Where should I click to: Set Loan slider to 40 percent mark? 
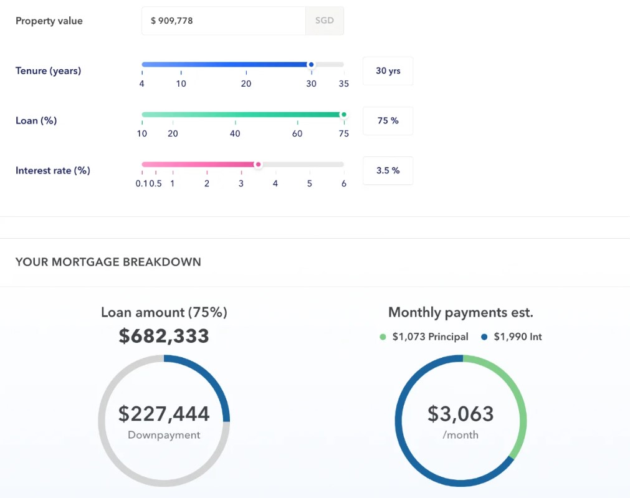(235, 115)
